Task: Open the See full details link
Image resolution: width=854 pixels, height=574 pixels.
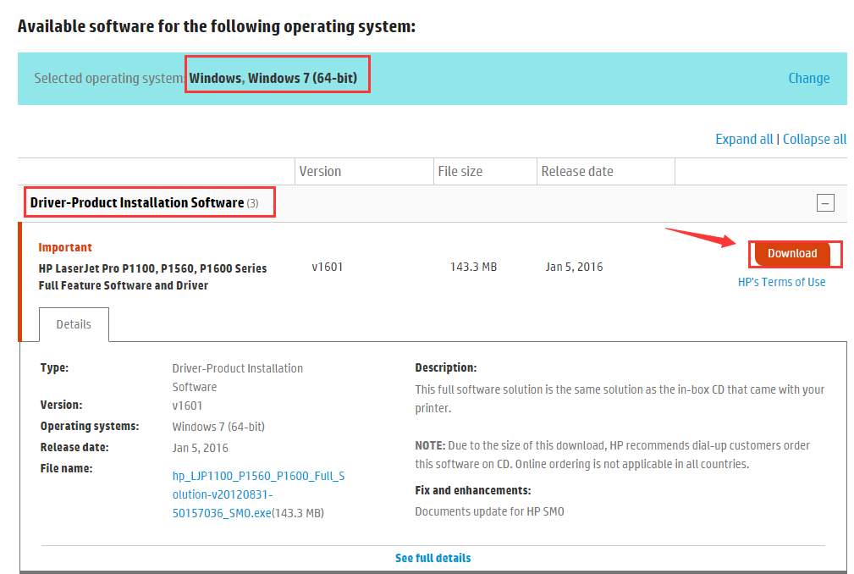Action: [433, 558]
